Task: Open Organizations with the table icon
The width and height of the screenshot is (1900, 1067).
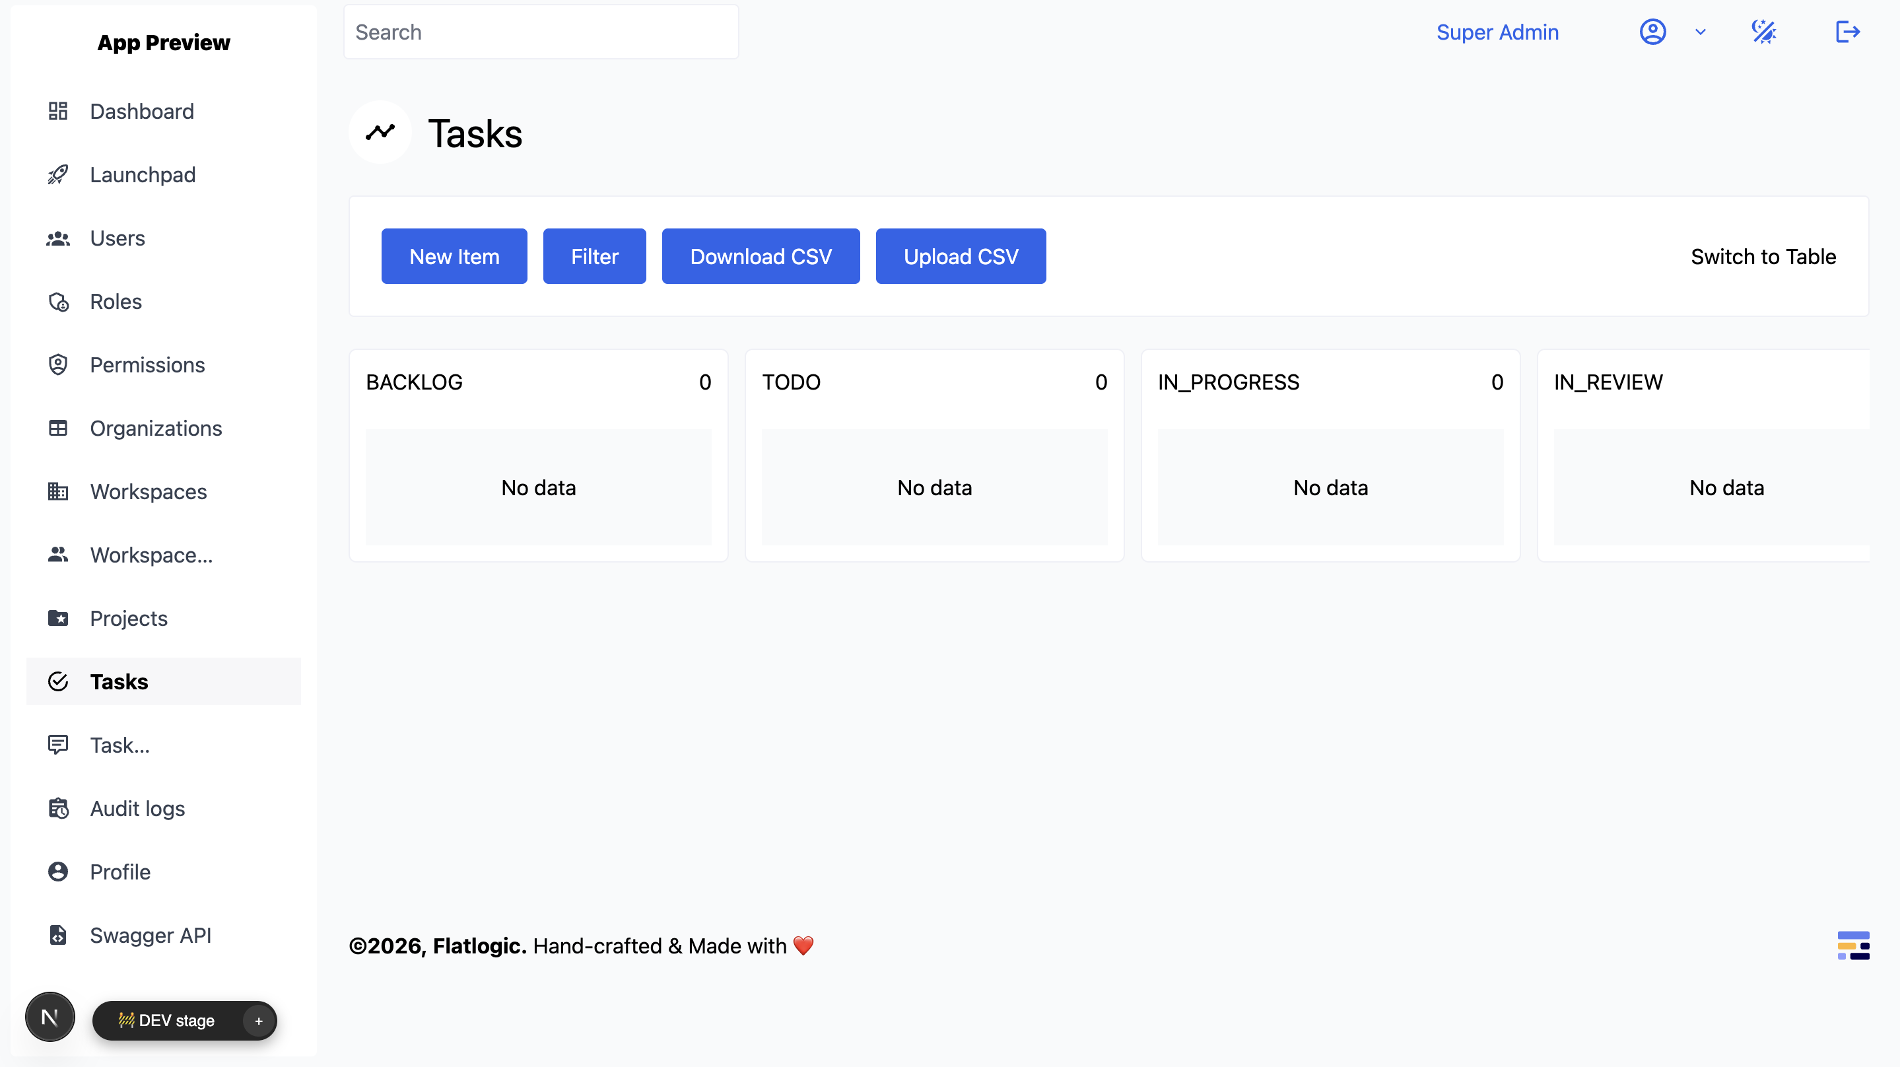Action: click(58, 428)
